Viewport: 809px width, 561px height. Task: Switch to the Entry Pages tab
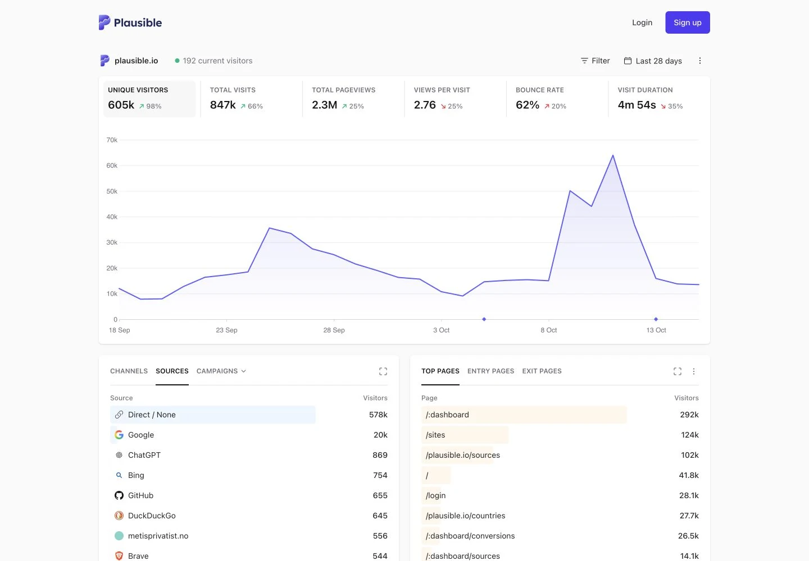[x=491, y=371]
